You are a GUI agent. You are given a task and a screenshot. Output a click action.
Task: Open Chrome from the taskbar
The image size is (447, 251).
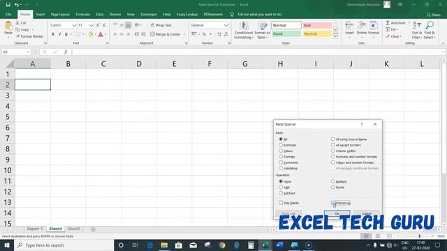coord(222,245)
